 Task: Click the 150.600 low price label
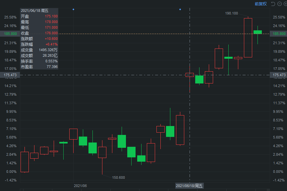click(119, 177)
